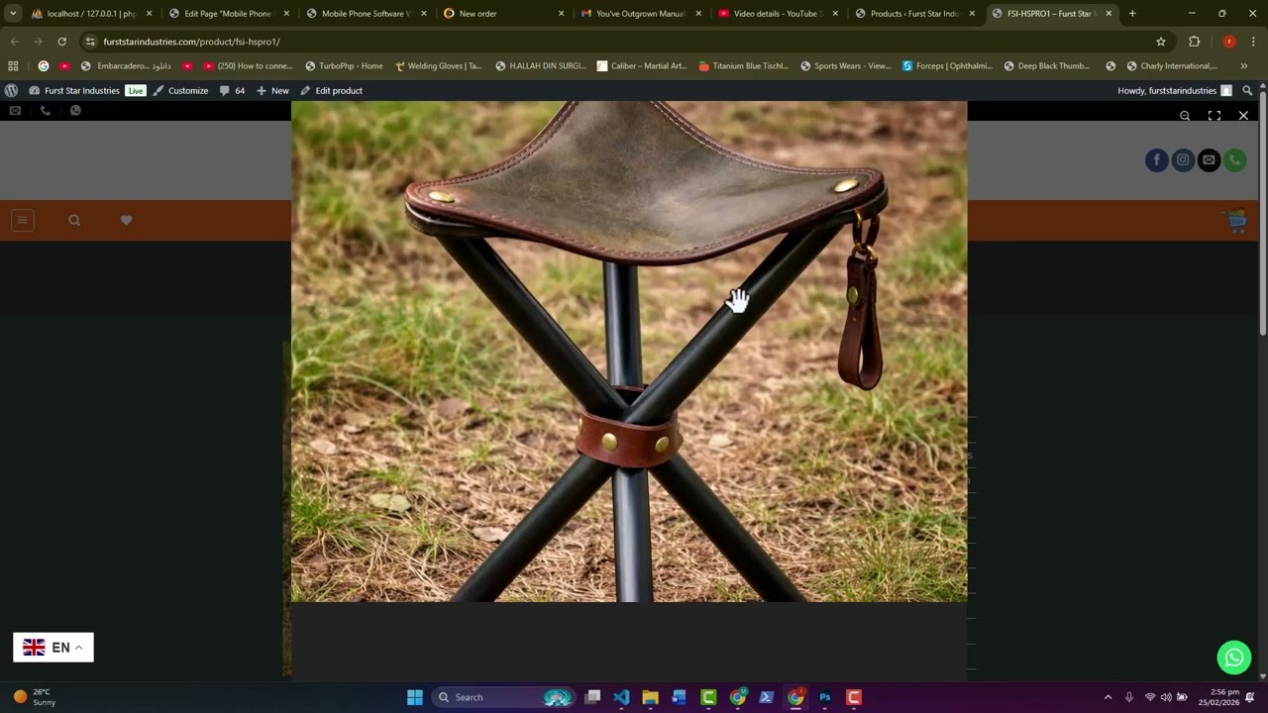Open Photoshop from the taskbar
This screenshot has height=713, width=1268.
(824, 697)
